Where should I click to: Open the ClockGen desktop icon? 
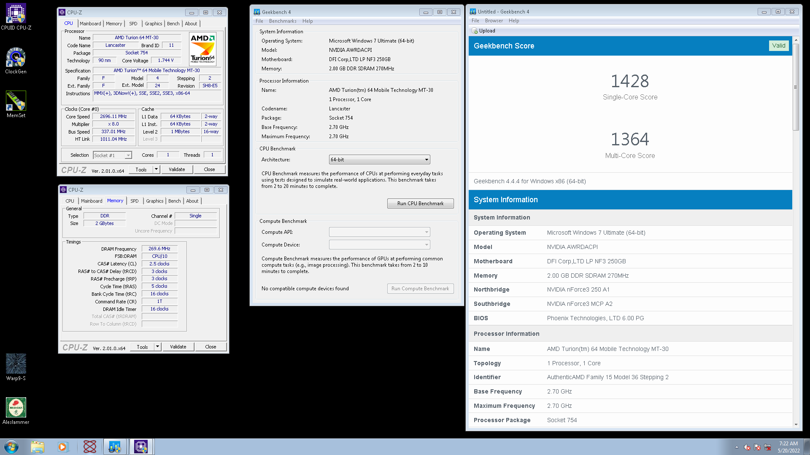pos(16,61)
